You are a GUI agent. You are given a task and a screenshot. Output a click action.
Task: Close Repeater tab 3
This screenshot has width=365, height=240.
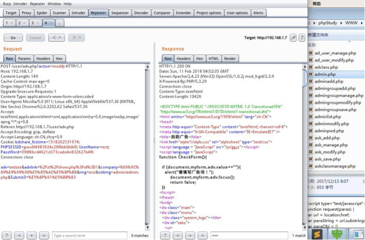[x=38, y=23]
